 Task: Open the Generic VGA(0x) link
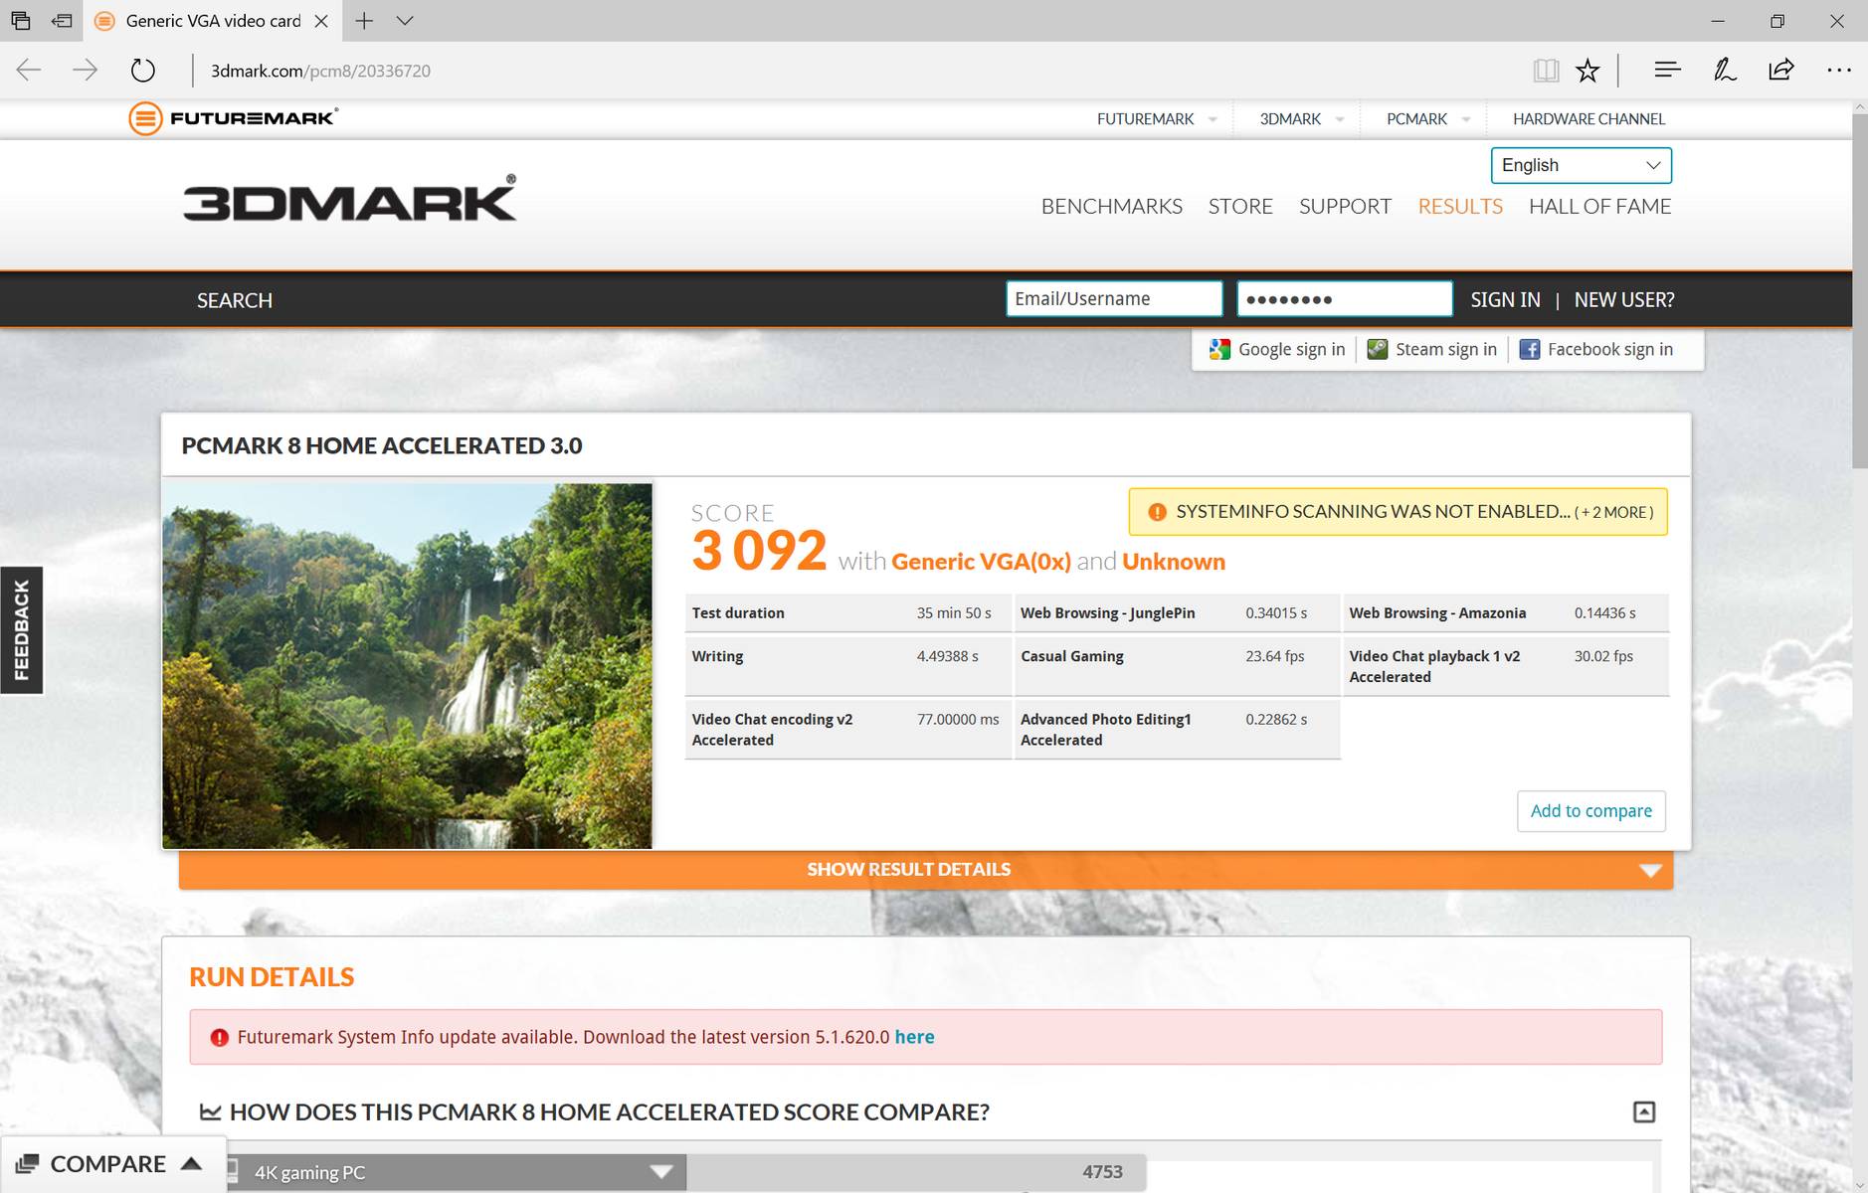(981, 562)
